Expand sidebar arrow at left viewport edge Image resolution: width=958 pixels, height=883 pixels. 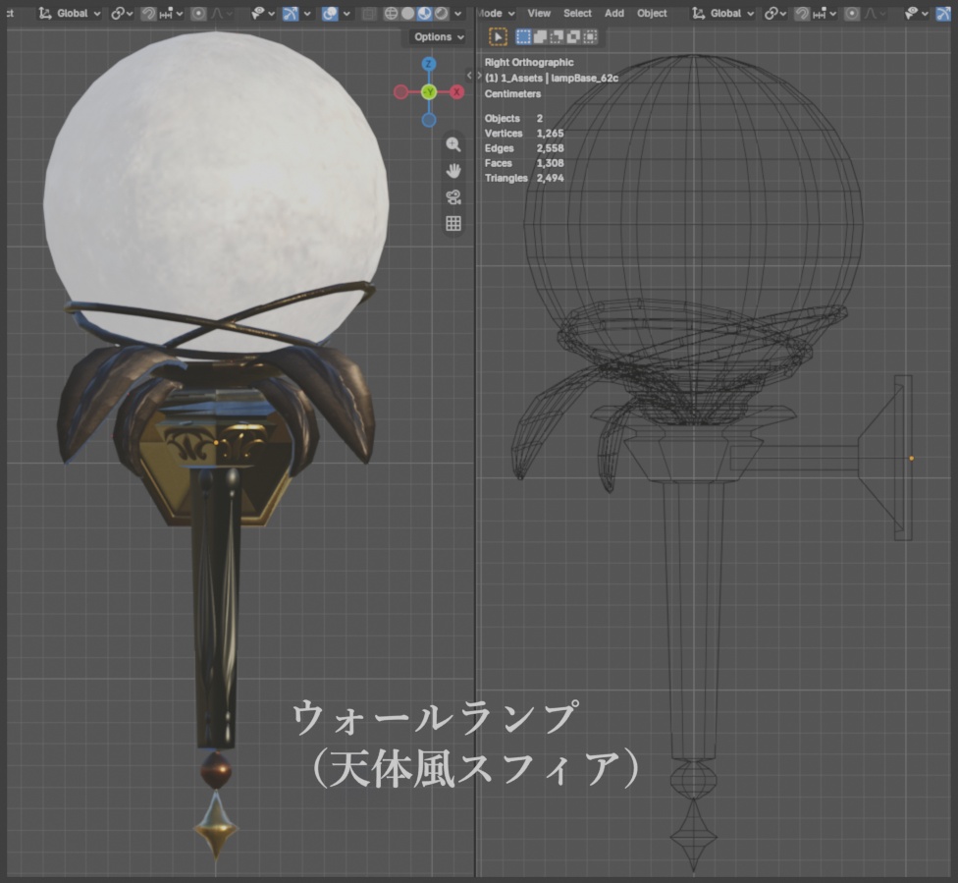click(x=469, y=76)
